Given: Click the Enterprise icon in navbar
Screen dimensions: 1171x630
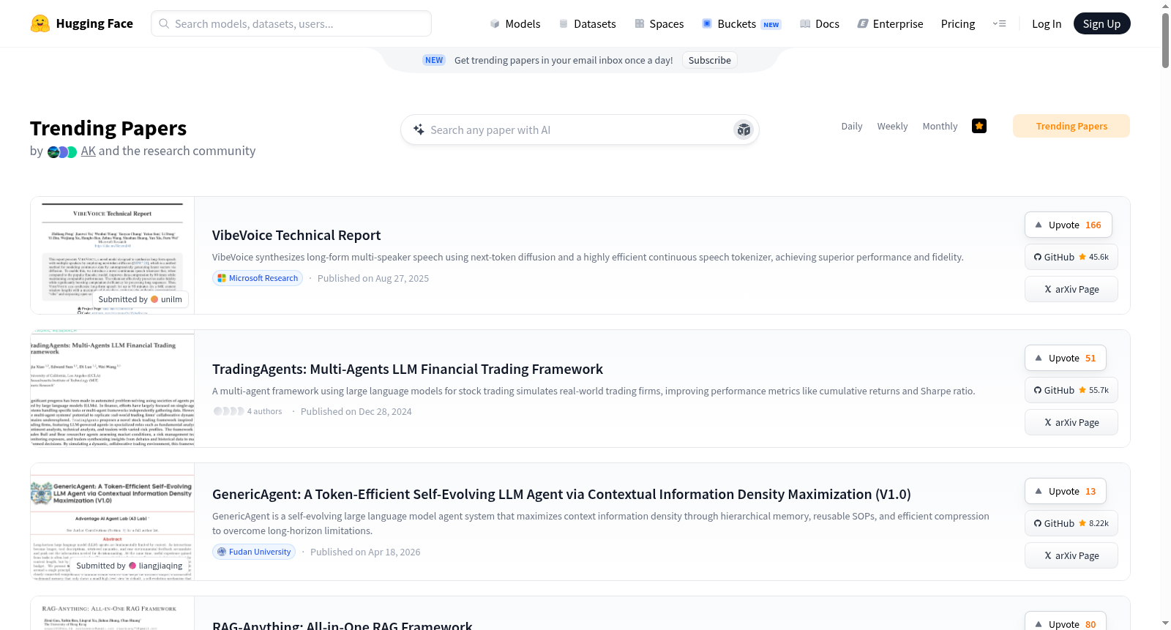Looking at the screenshot, I should pos(863,23).
